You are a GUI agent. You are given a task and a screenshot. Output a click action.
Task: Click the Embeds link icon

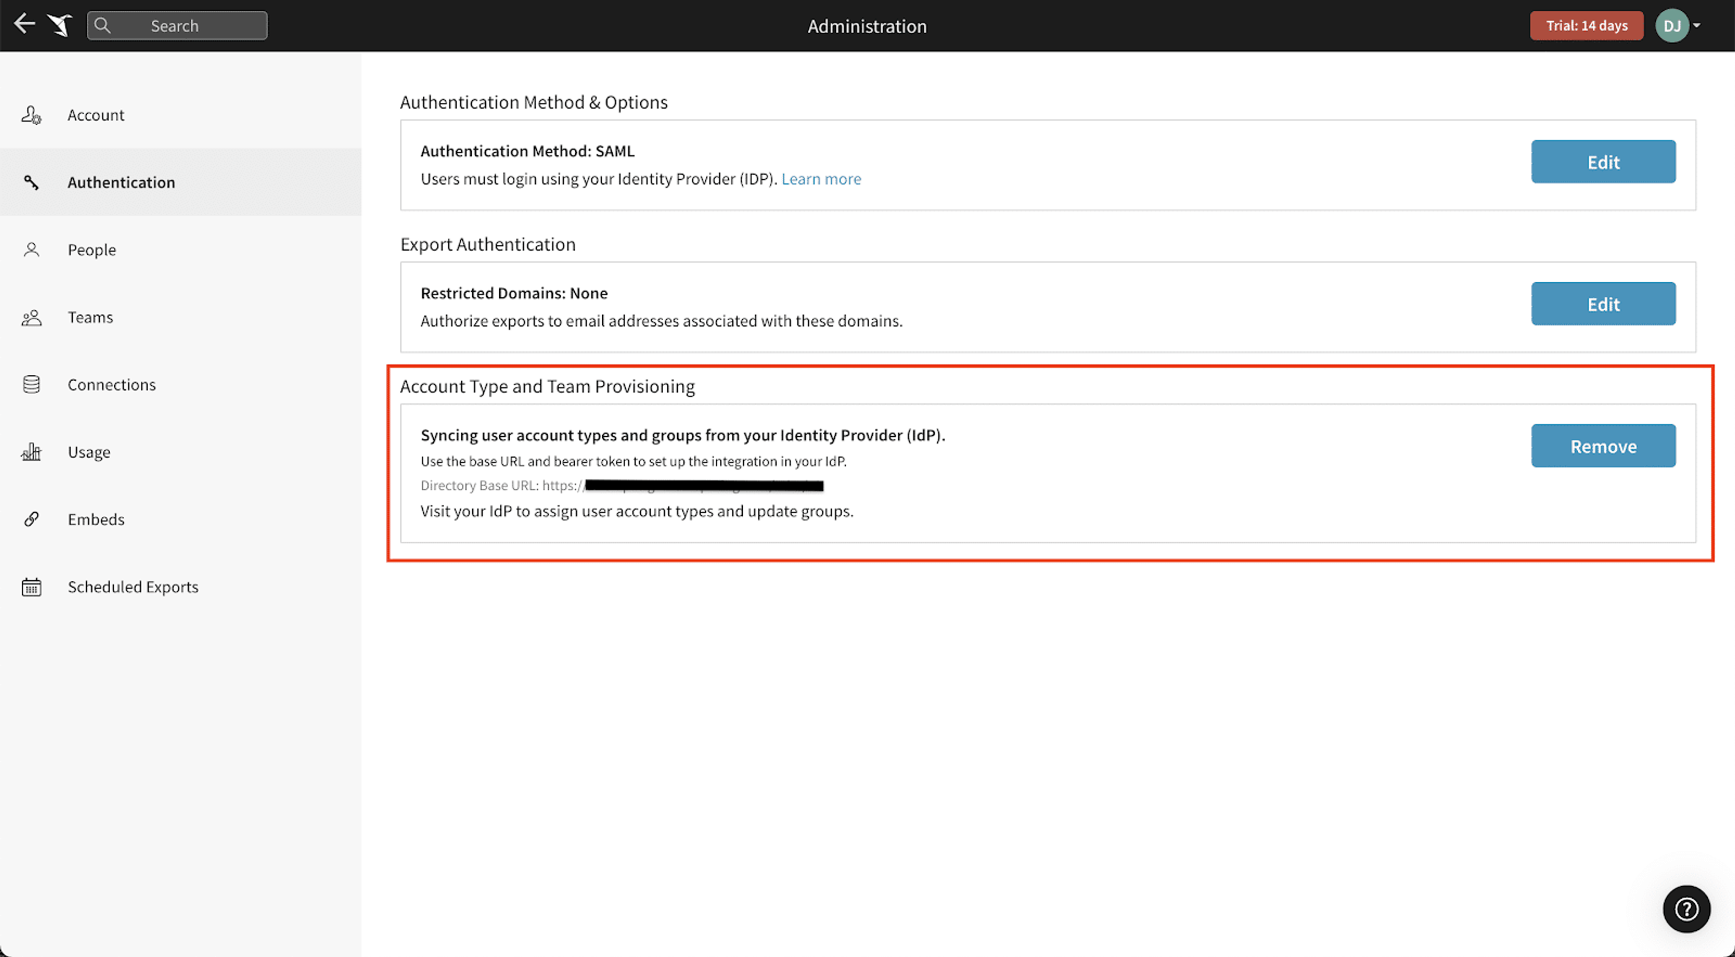[31, 519]
